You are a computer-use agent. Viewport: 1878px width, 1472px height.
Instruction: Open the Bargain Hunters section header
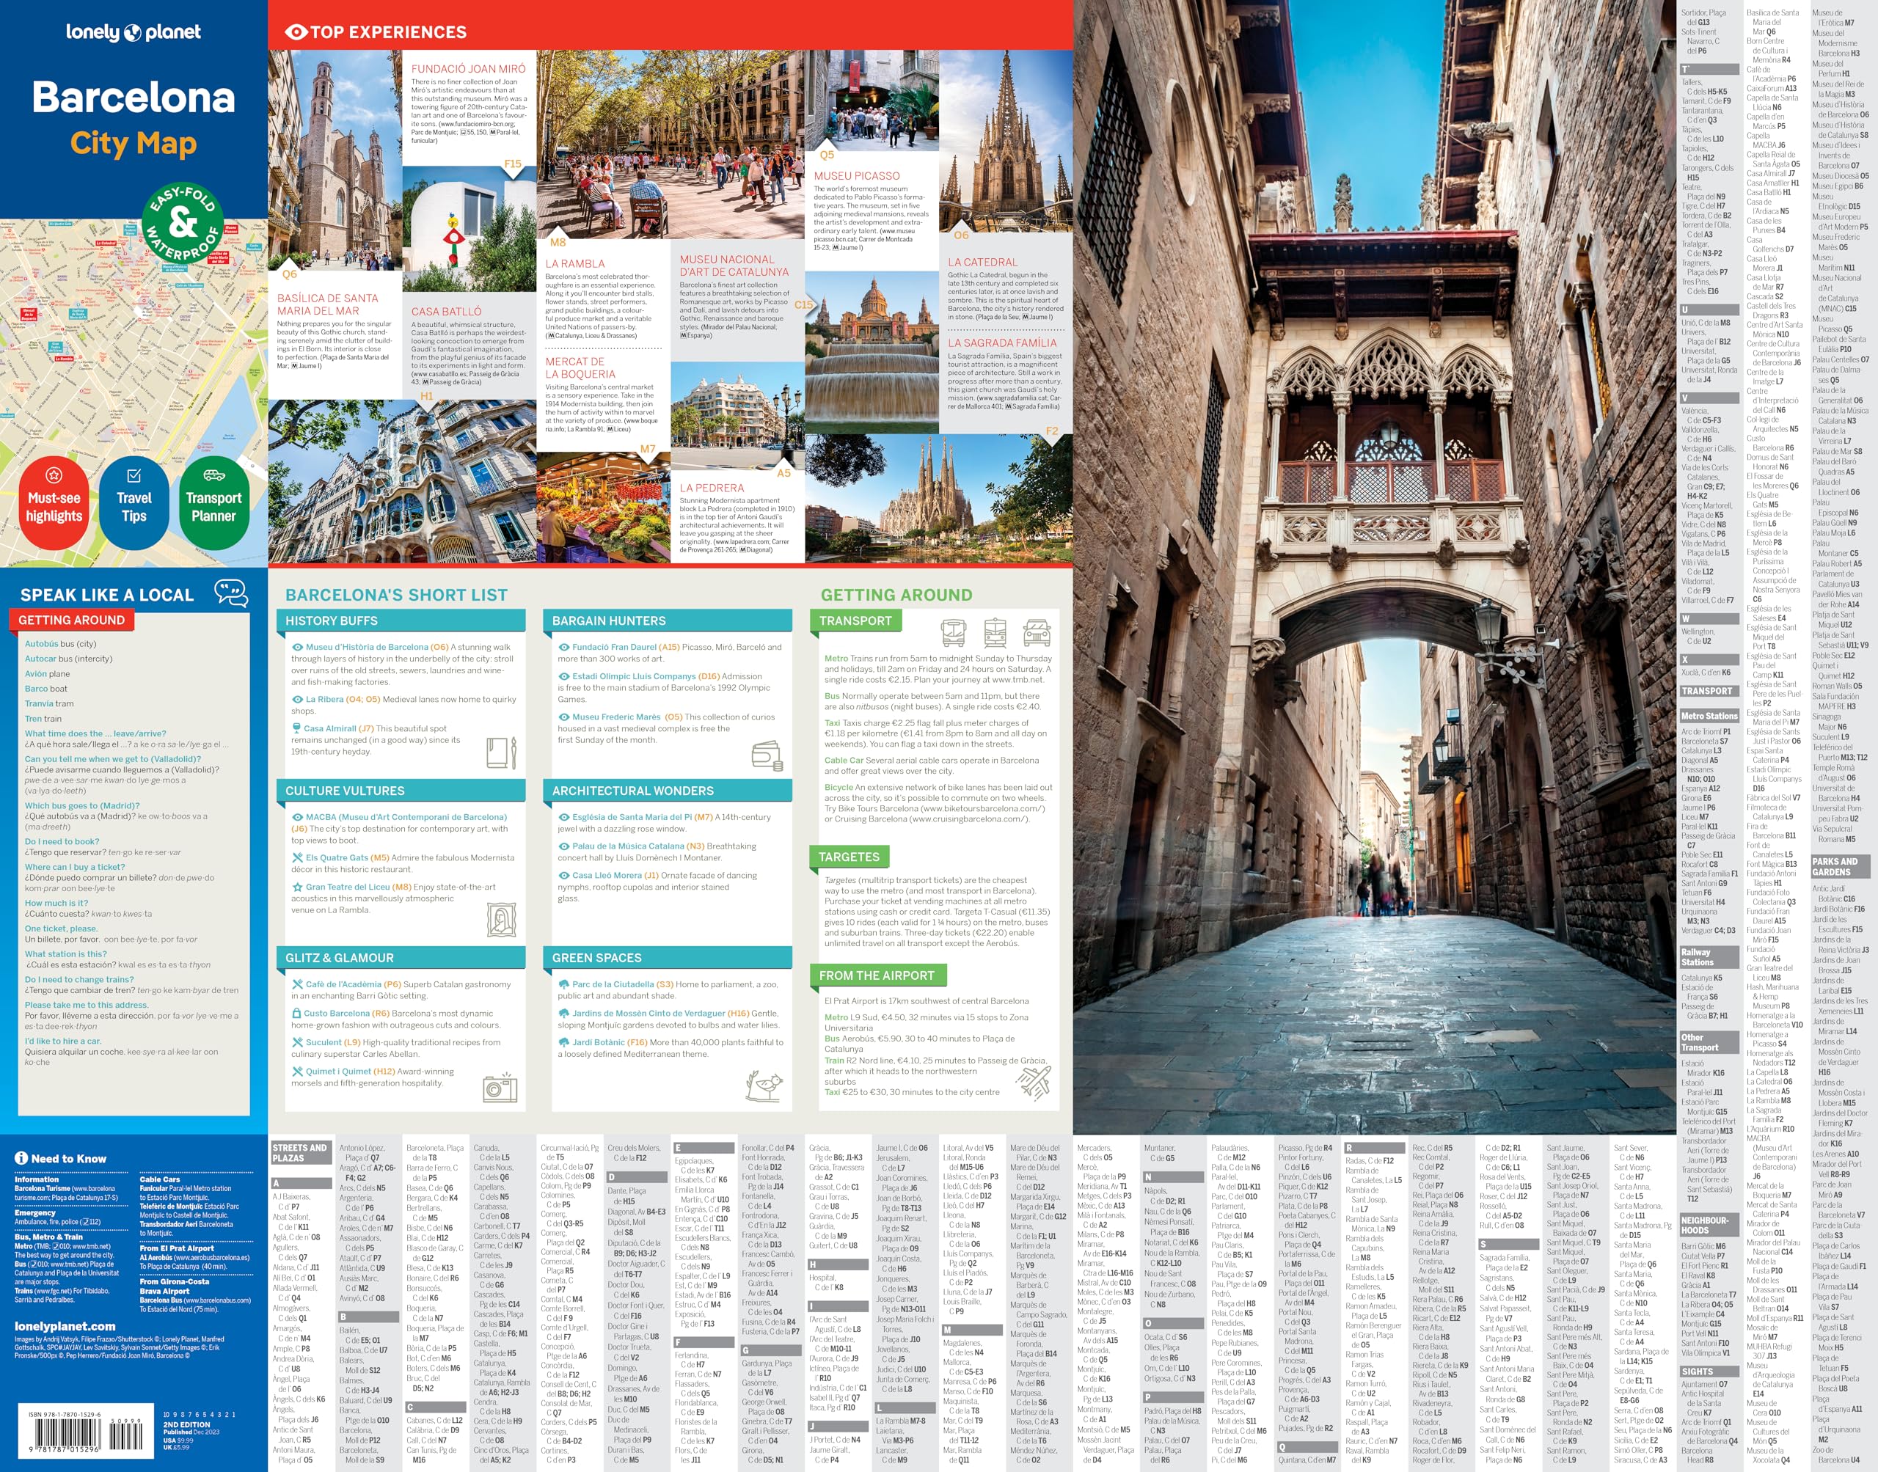pos(667,620)
